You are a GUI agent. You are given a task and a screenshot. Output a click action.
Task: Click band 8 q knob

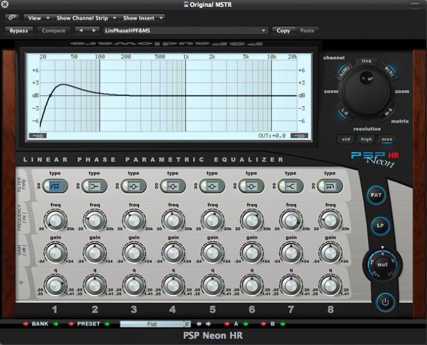(330, 285)
